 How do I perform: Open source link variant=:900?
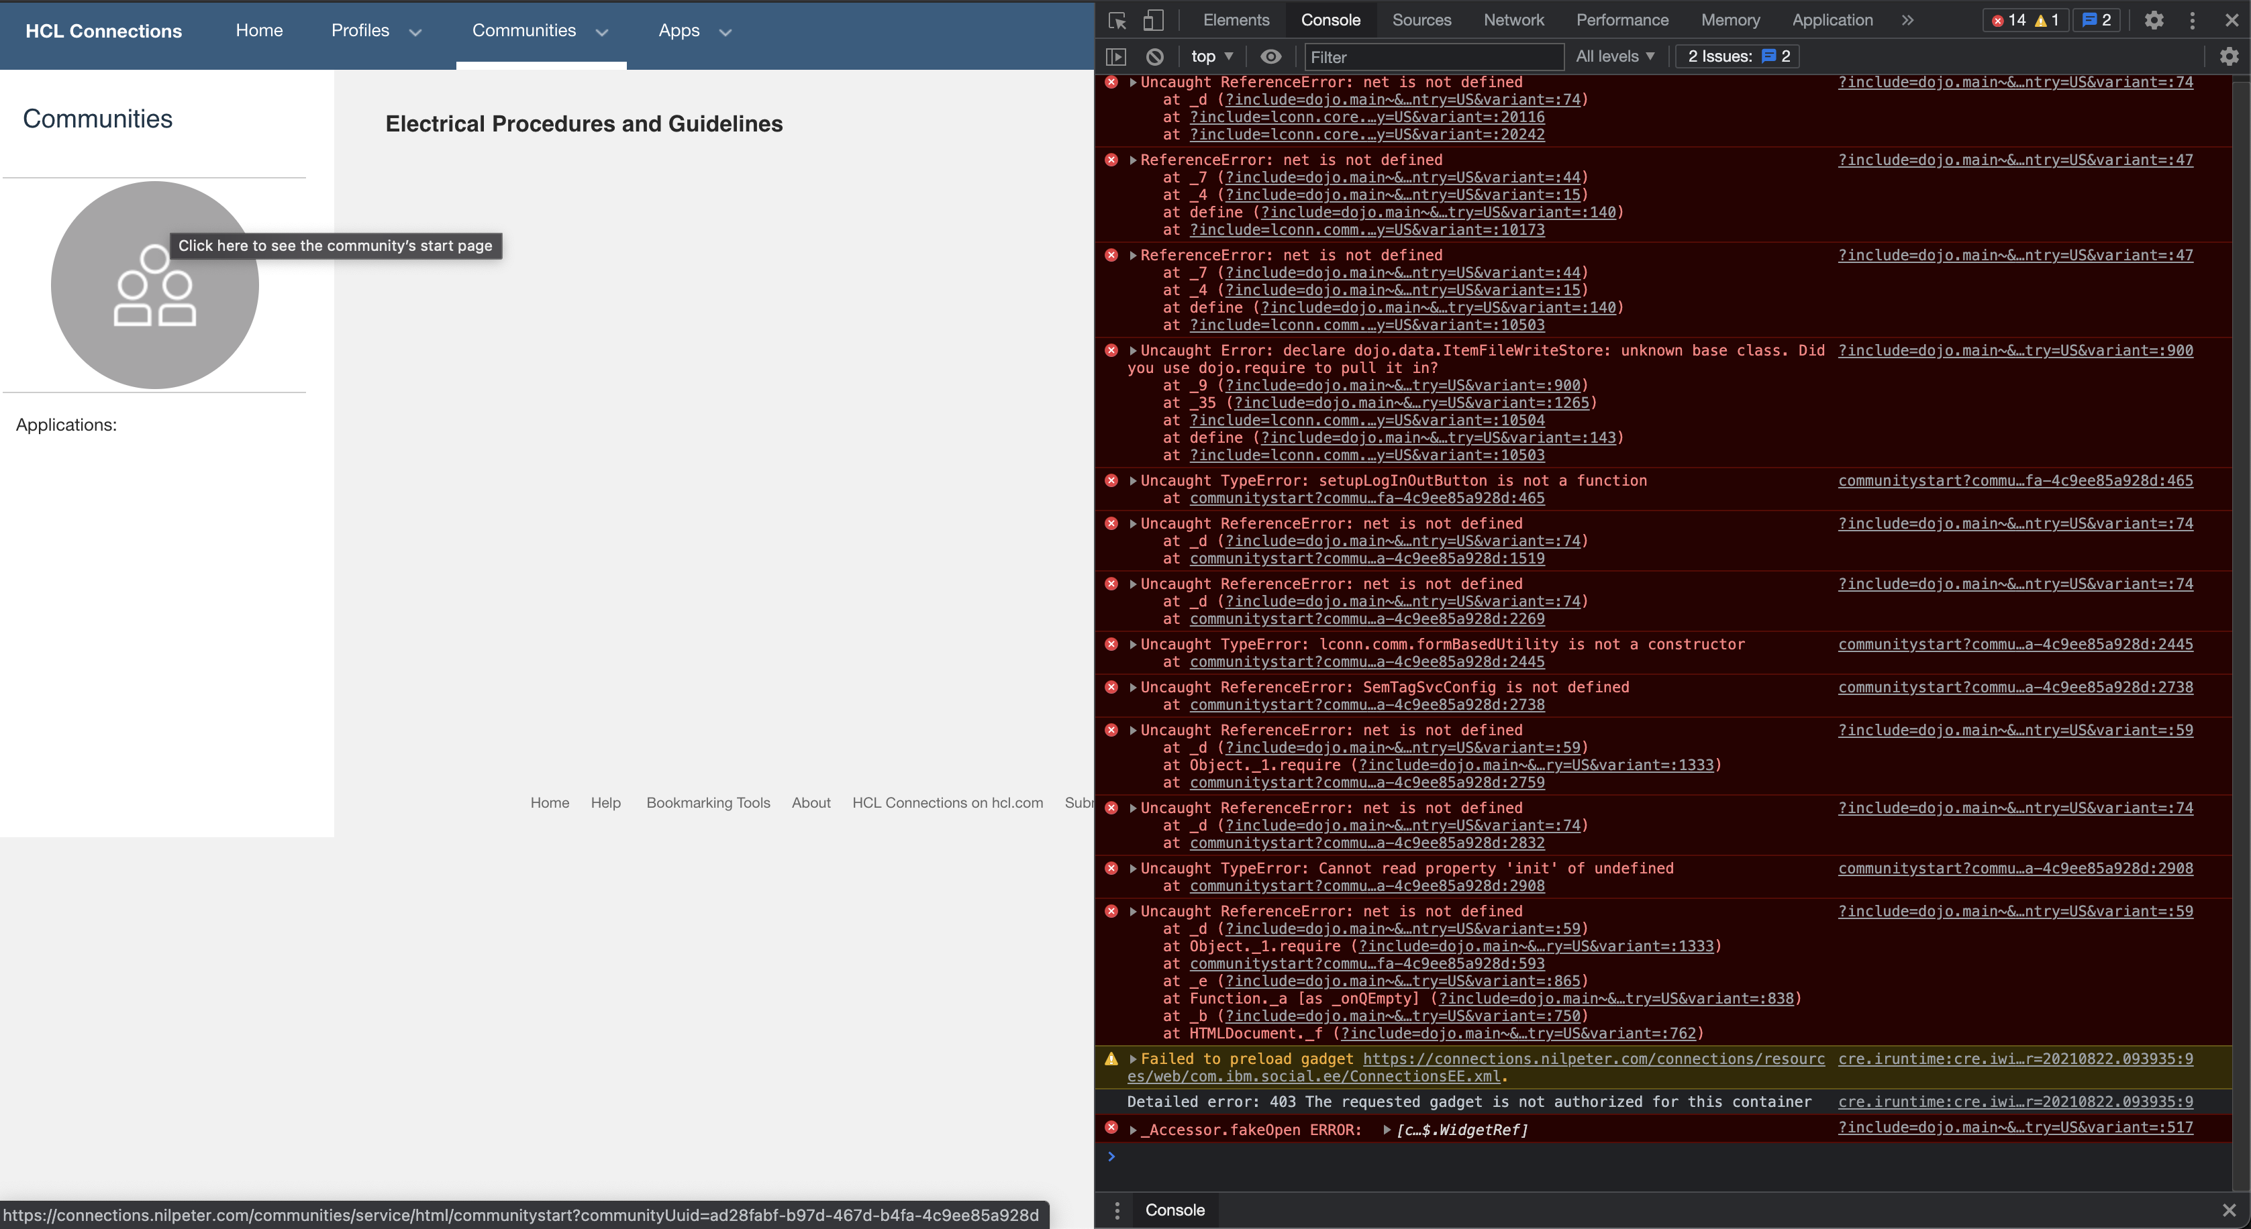2015,351
